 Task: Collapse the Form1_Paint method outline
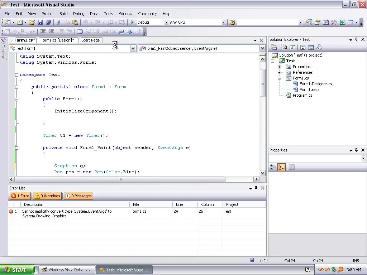[x=16, y=148]
